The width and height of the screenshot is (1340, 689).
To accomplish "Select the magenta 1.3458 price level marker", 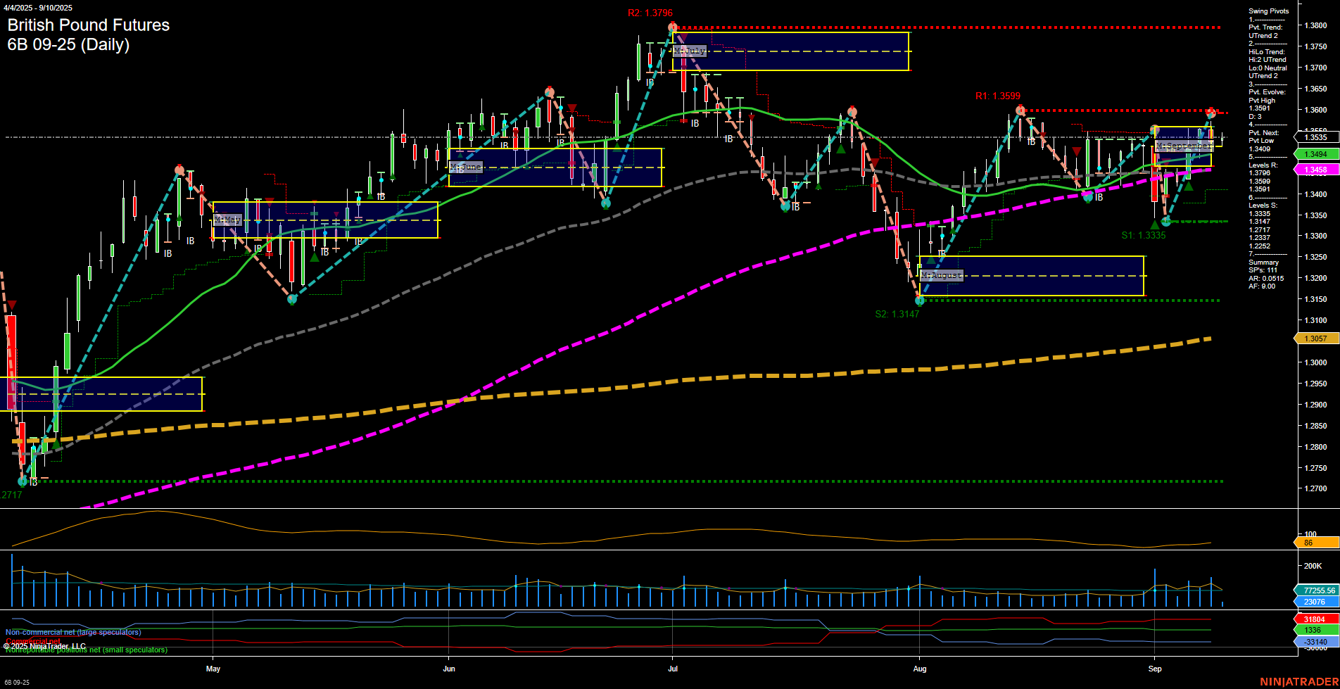I will point(1315,170).
